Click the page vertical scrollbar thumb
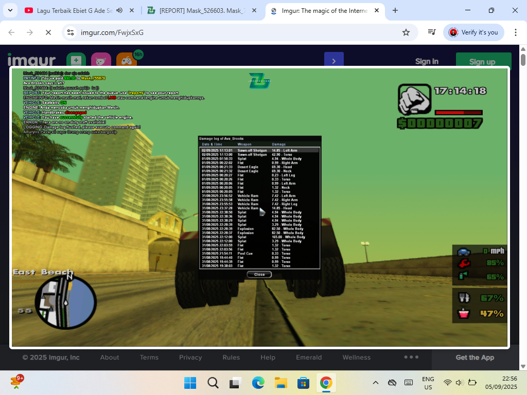This screenshot has width=527, height=395. [x=523, y=60]
